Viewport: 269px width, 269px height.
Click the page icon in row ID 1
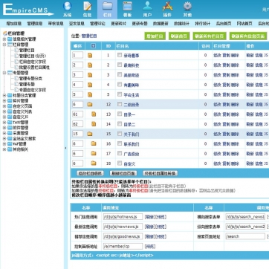click(90, 56)
